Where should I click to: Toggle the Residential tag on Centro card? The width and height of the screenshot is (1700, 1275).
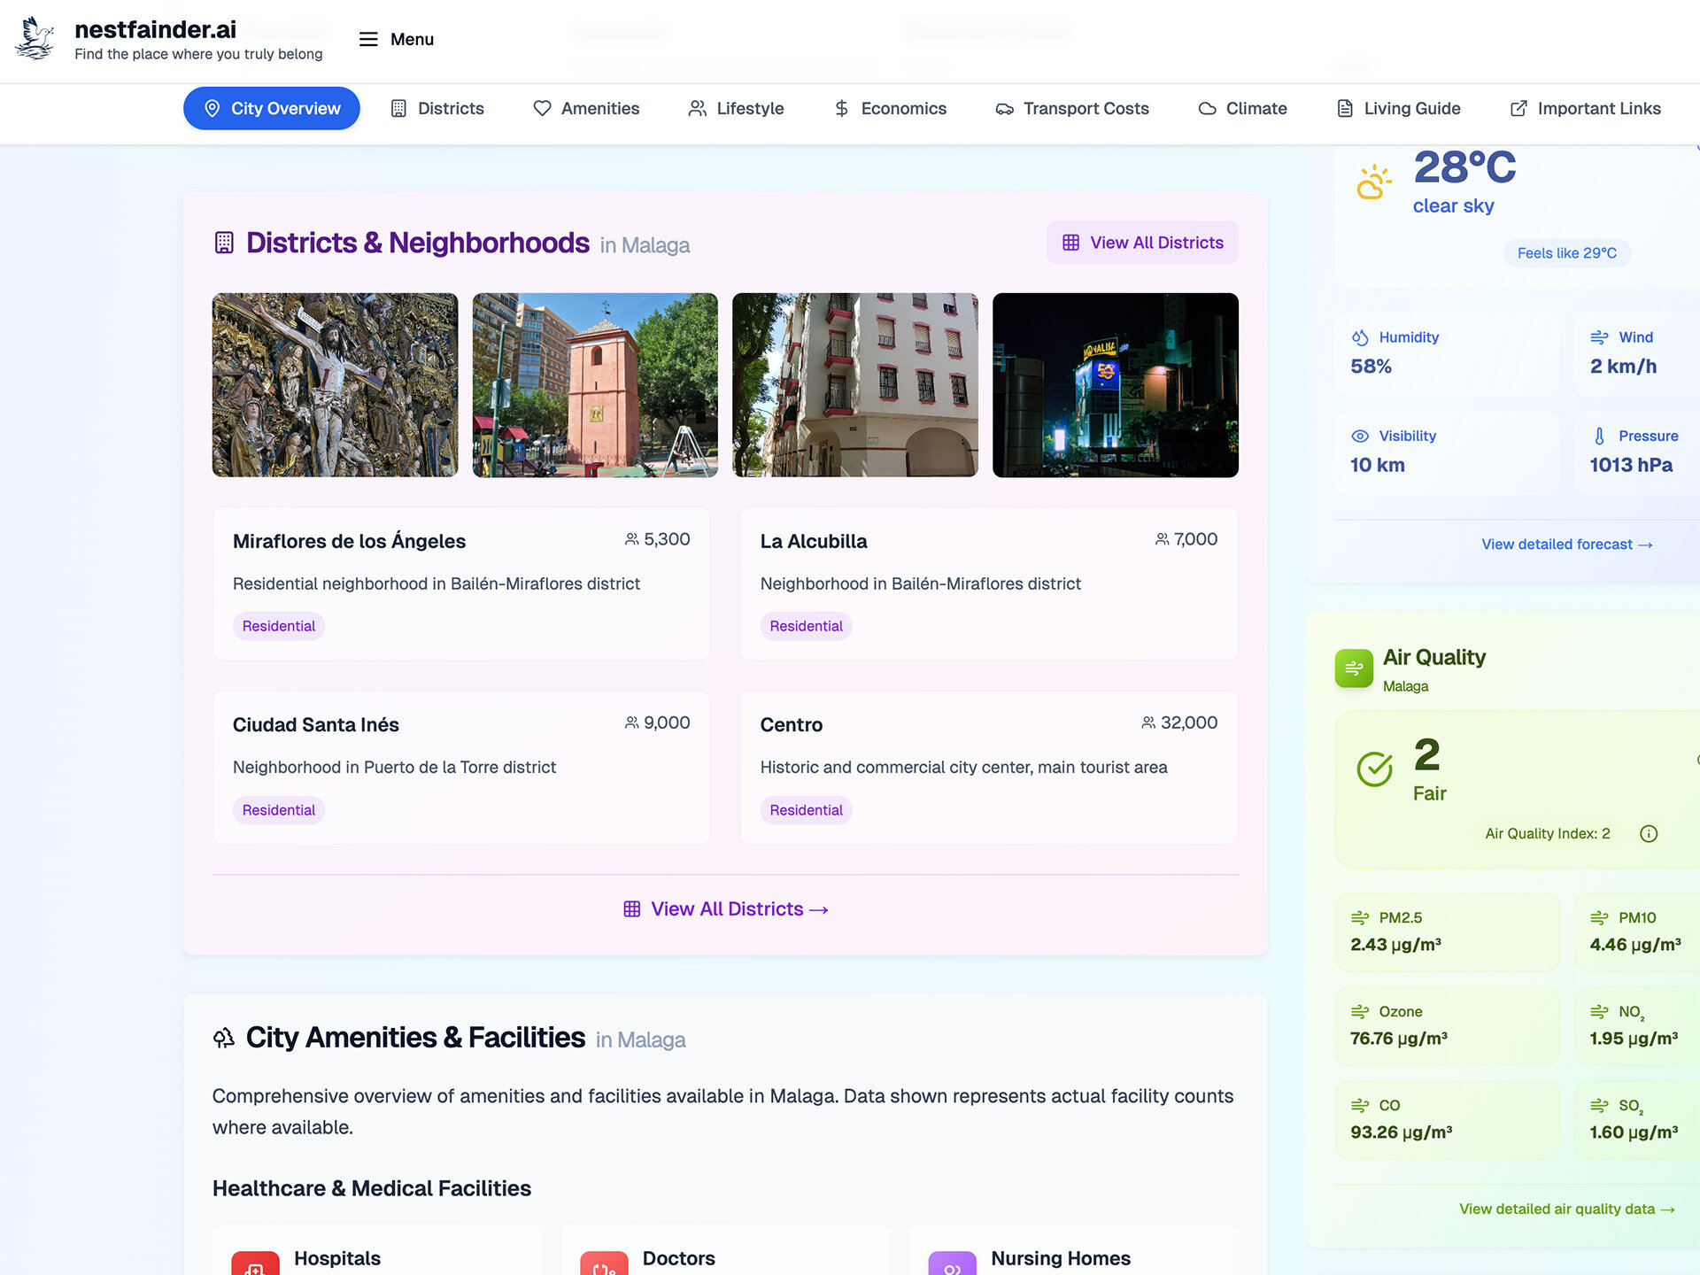pyautogui.click(x=806, y=809)
